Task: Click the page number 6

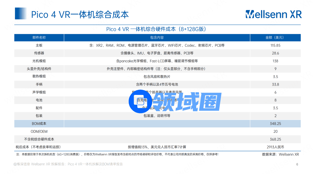Action: (297, 164)
